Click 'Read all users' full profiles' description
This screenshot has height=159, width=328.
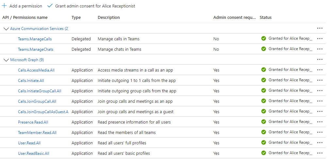pos(122,143)
